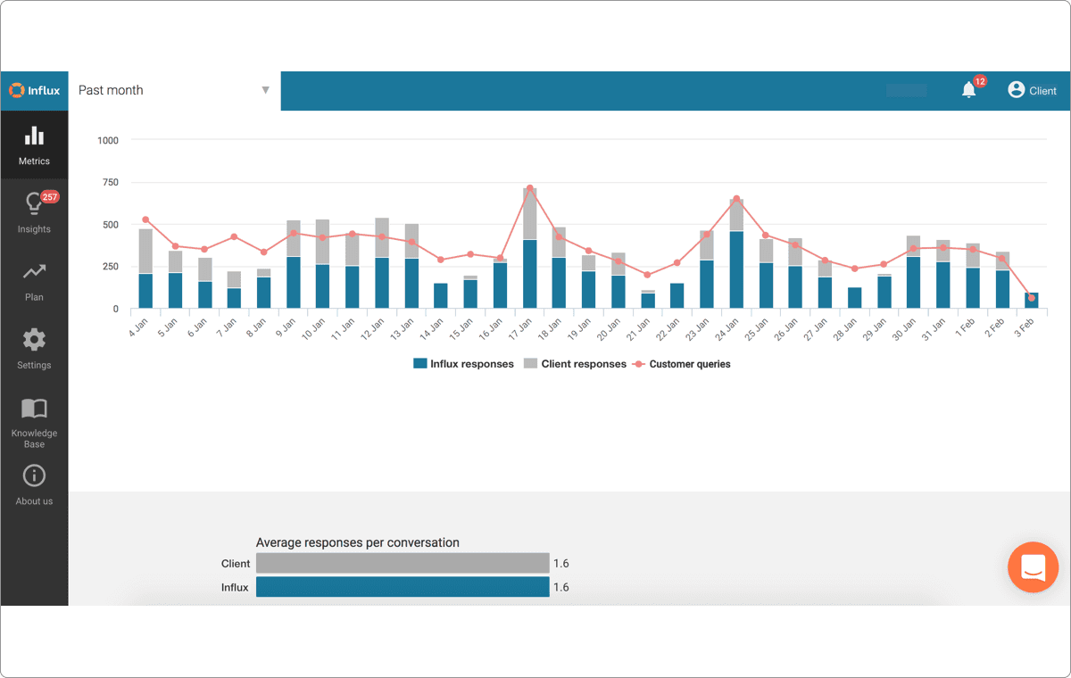Click 'Average responses per conversation' heading
This screenshot has width=1071, height=678.
coord(358,542)
